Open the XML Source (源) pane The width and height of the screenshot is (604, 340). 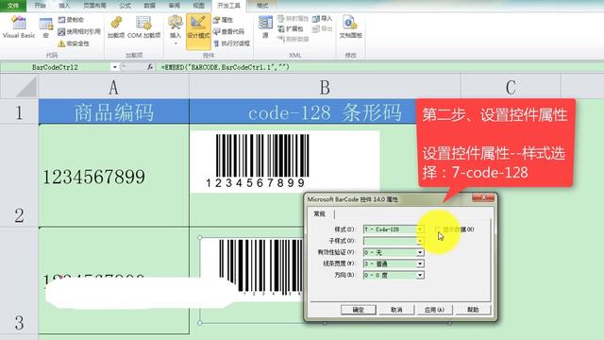pos(265,27)
